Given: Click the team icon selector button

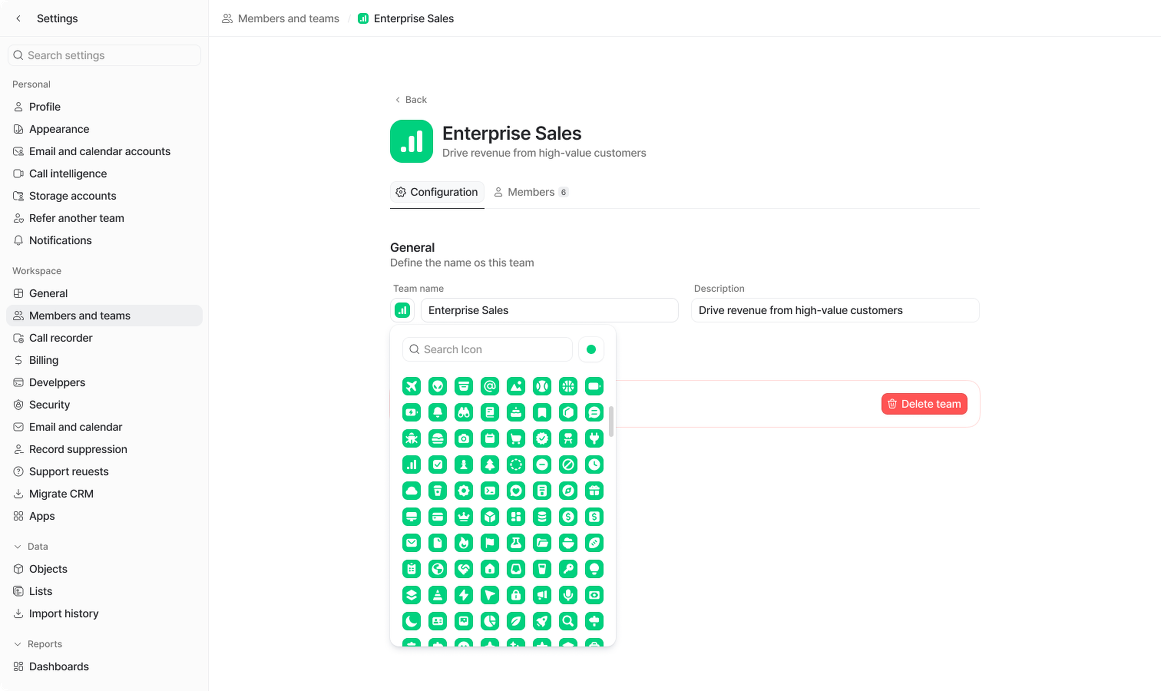Looking at the screenshot, I should pos(402,310).
